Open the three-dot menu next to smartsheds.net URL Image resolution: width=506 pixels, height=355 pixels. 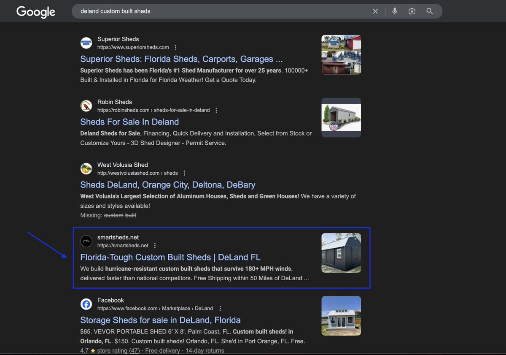tap(155, 246)
